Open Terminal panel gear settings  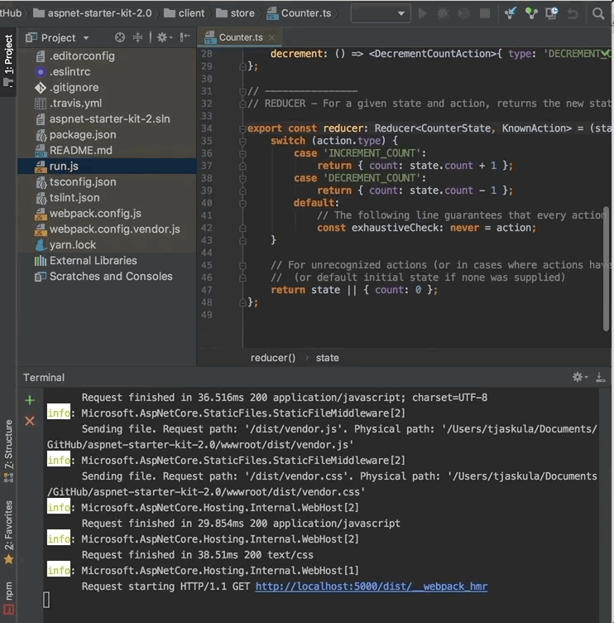tap(579, 377)
